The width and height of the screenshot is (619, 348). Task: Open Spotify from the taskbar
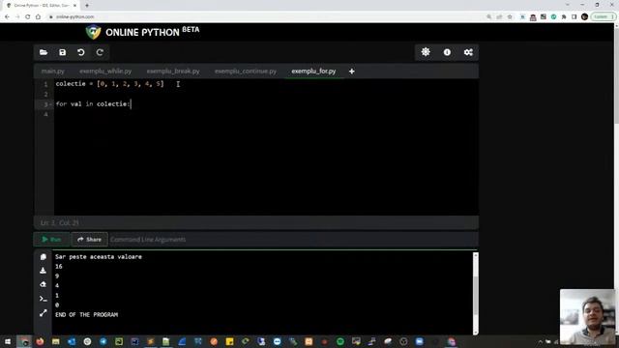(340, 341)
